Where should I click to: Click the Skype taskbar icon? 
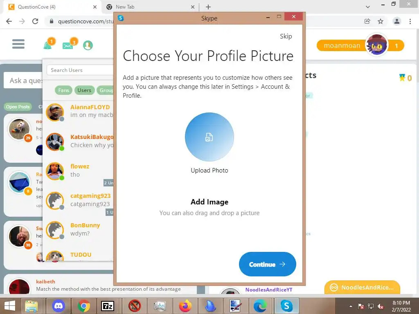(x=286, y=306)
